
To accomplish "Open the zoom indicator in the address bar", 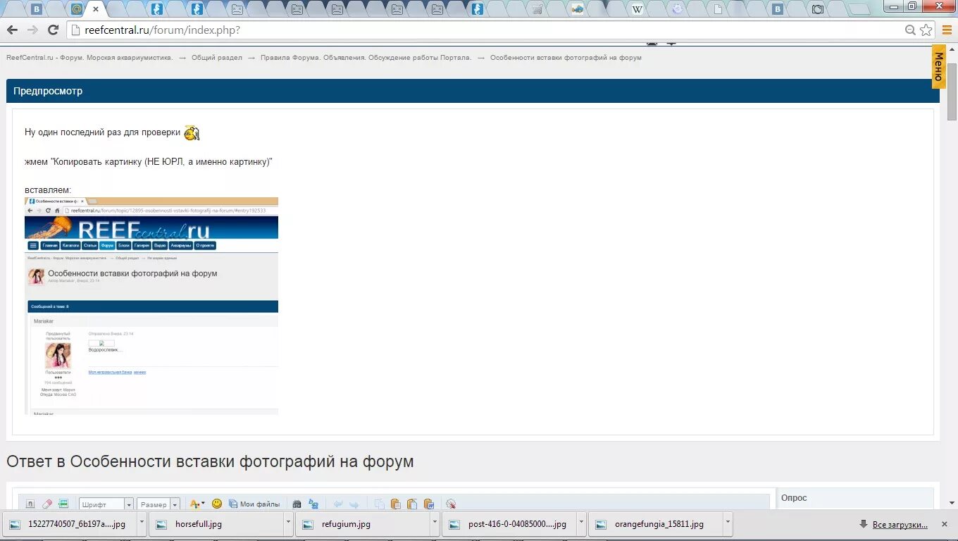I will 910,30.
